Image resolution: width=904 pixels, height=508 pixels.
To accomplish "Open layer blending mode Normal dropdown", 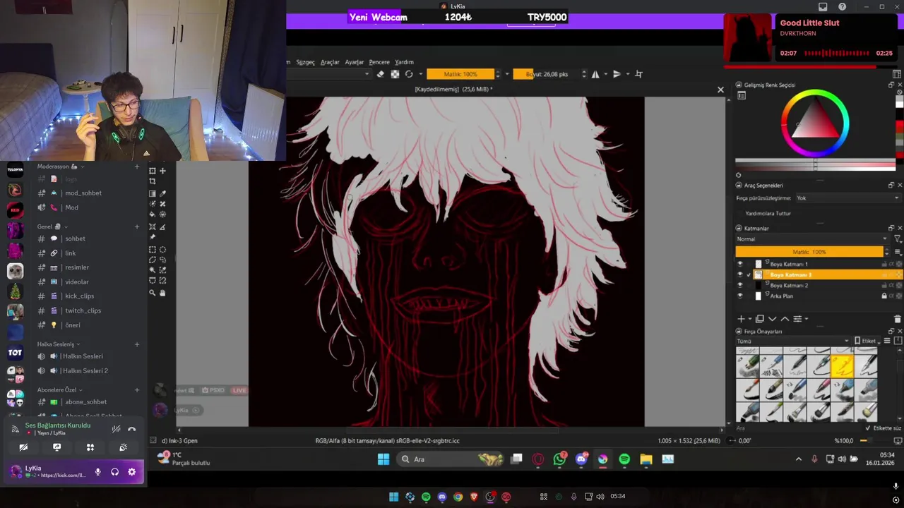I will pyautogui.click(x=811, y=239).
